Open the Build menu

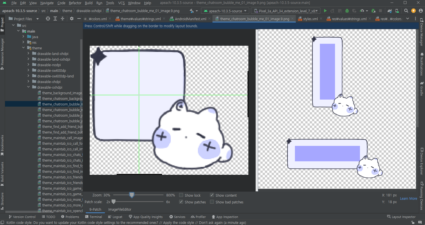(89, 3)
